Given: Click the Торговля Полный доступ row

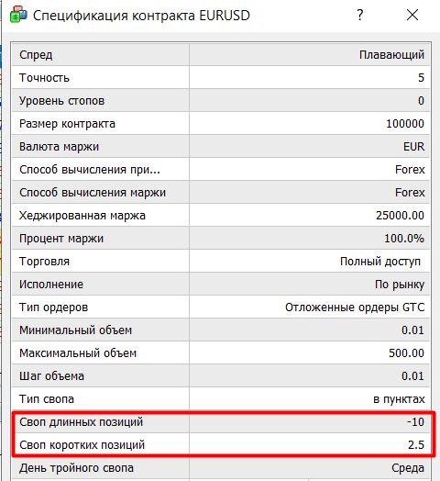Looking at the screenshot, I should coord(221,262).
